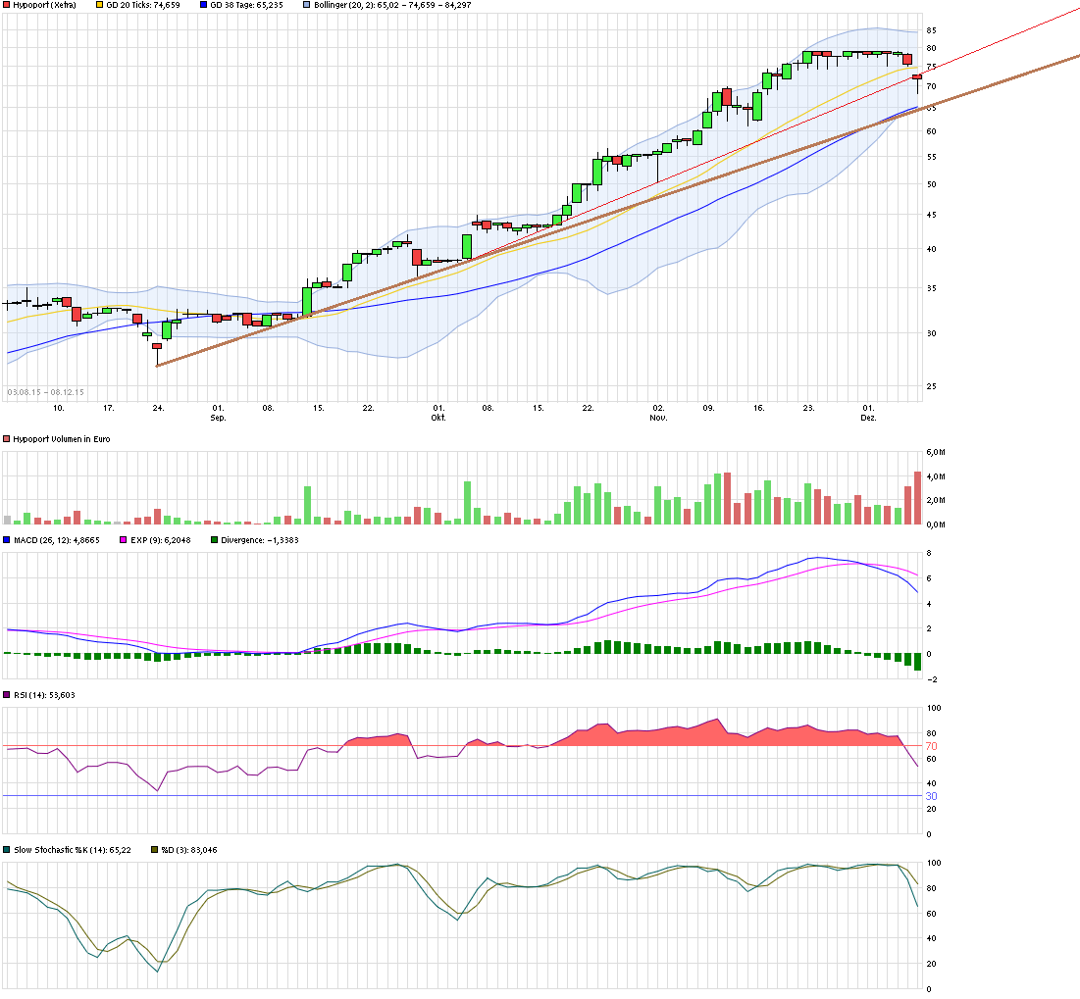
Task: Click the 'Divergence: -1,3383' label
Action: (x=260, y=540)
